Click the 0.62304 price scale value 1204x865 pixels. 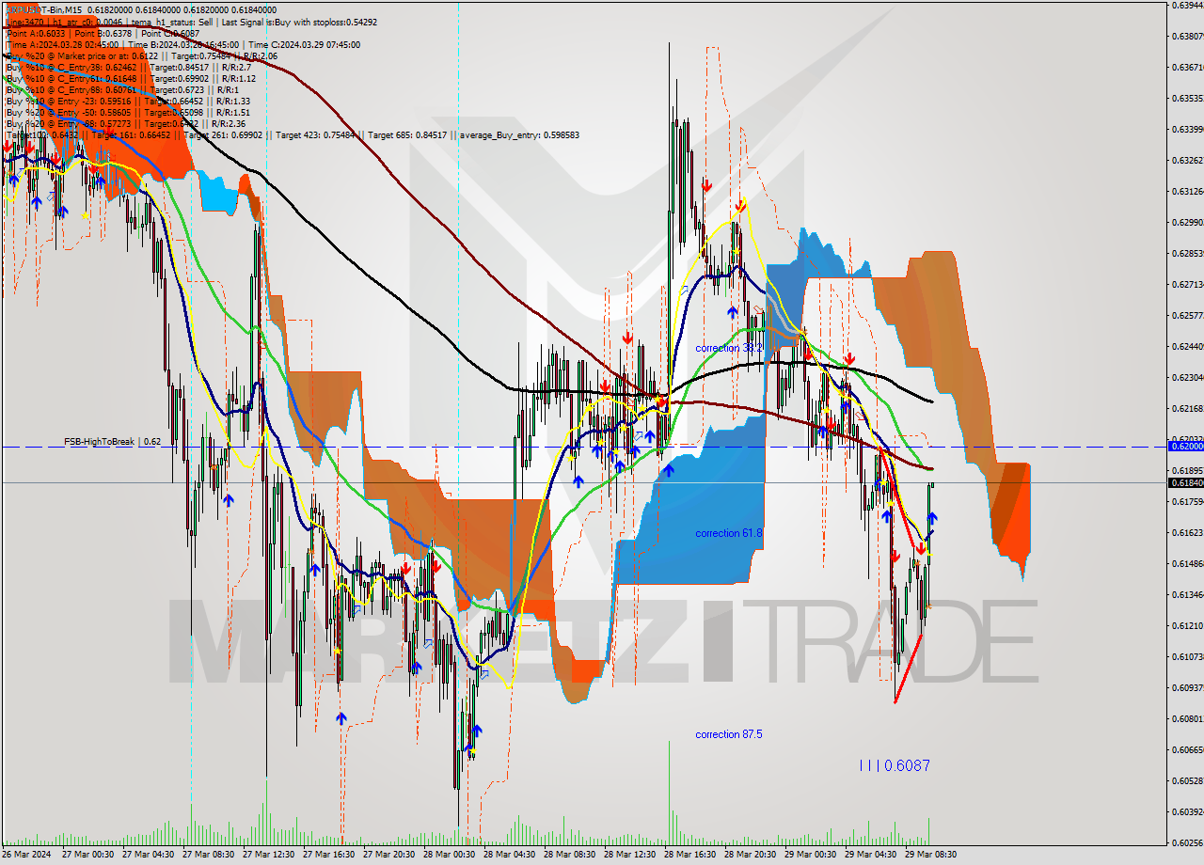(1187, 377)
